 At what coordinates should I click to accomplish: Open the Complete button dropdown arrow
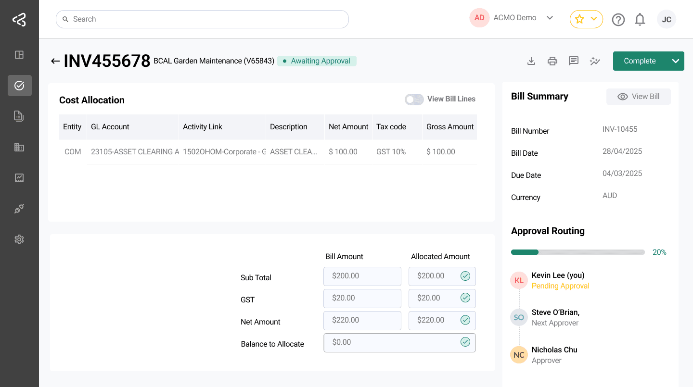[676, 61]
